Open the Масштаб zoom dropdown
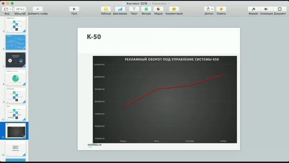This screenshot has width=289, height=163. click(x=20, y=9)
